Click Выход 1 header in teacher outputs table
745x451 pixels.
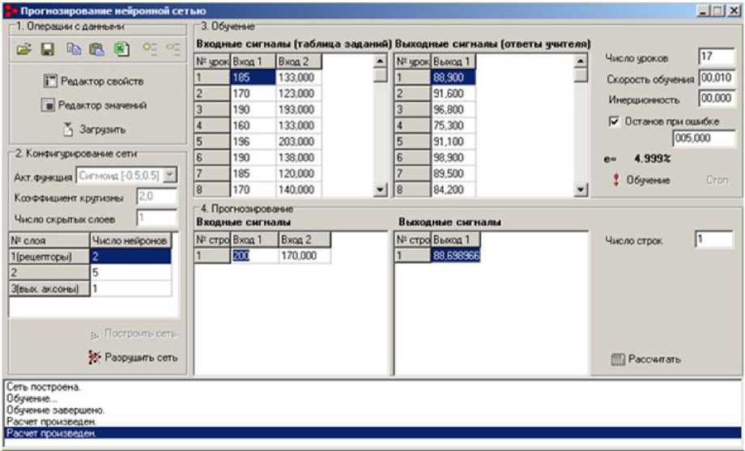coord(453,62)
